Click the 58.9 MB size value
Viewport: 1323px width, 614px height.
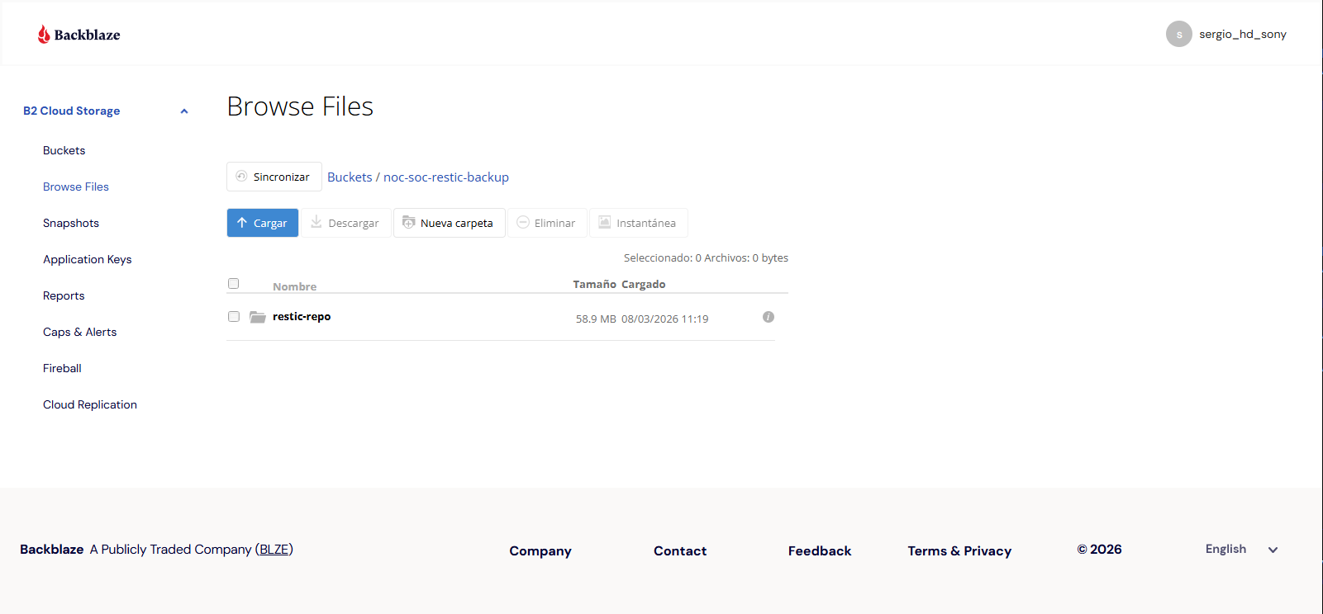click(x=596, y=319)
